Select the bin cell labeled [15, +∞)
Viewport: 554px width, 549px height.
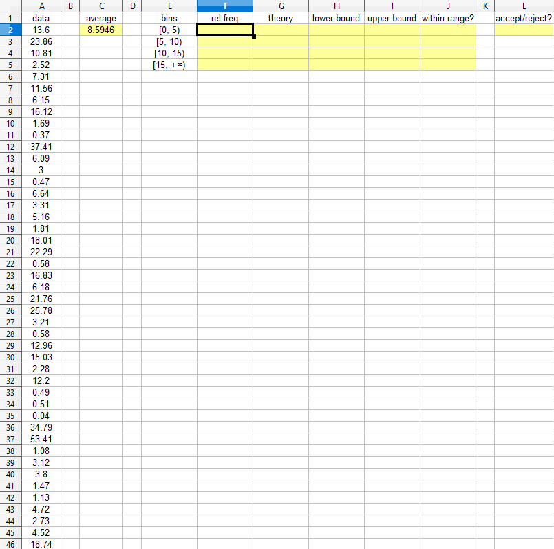(169, 65)
